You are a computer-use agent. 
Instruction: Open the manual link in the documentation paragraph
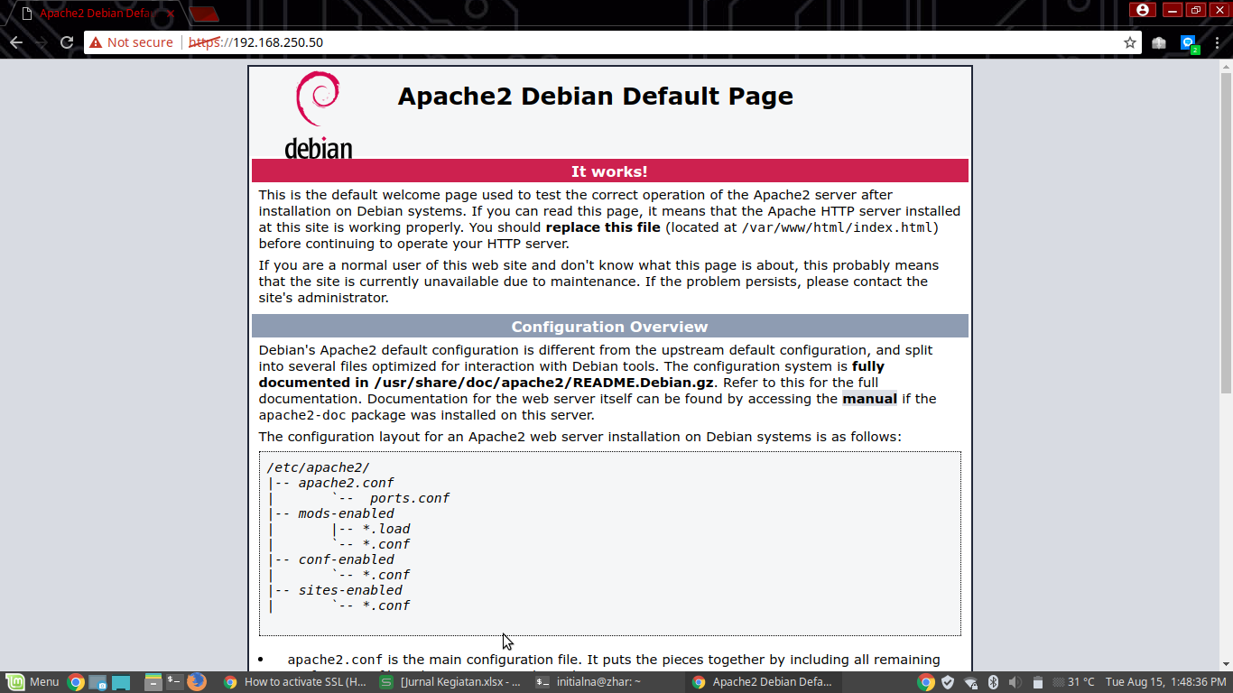coord(869,398)
